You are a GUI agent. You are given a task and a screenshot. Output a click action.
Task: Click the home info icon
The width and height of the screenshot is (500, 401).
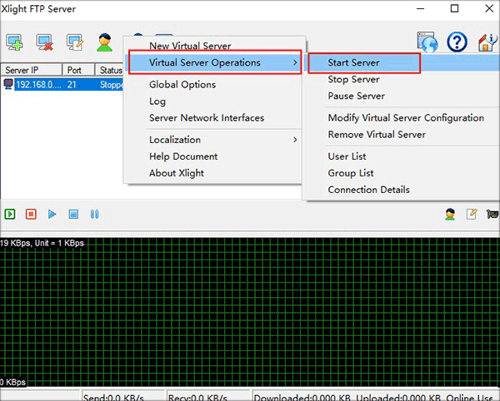487,42
